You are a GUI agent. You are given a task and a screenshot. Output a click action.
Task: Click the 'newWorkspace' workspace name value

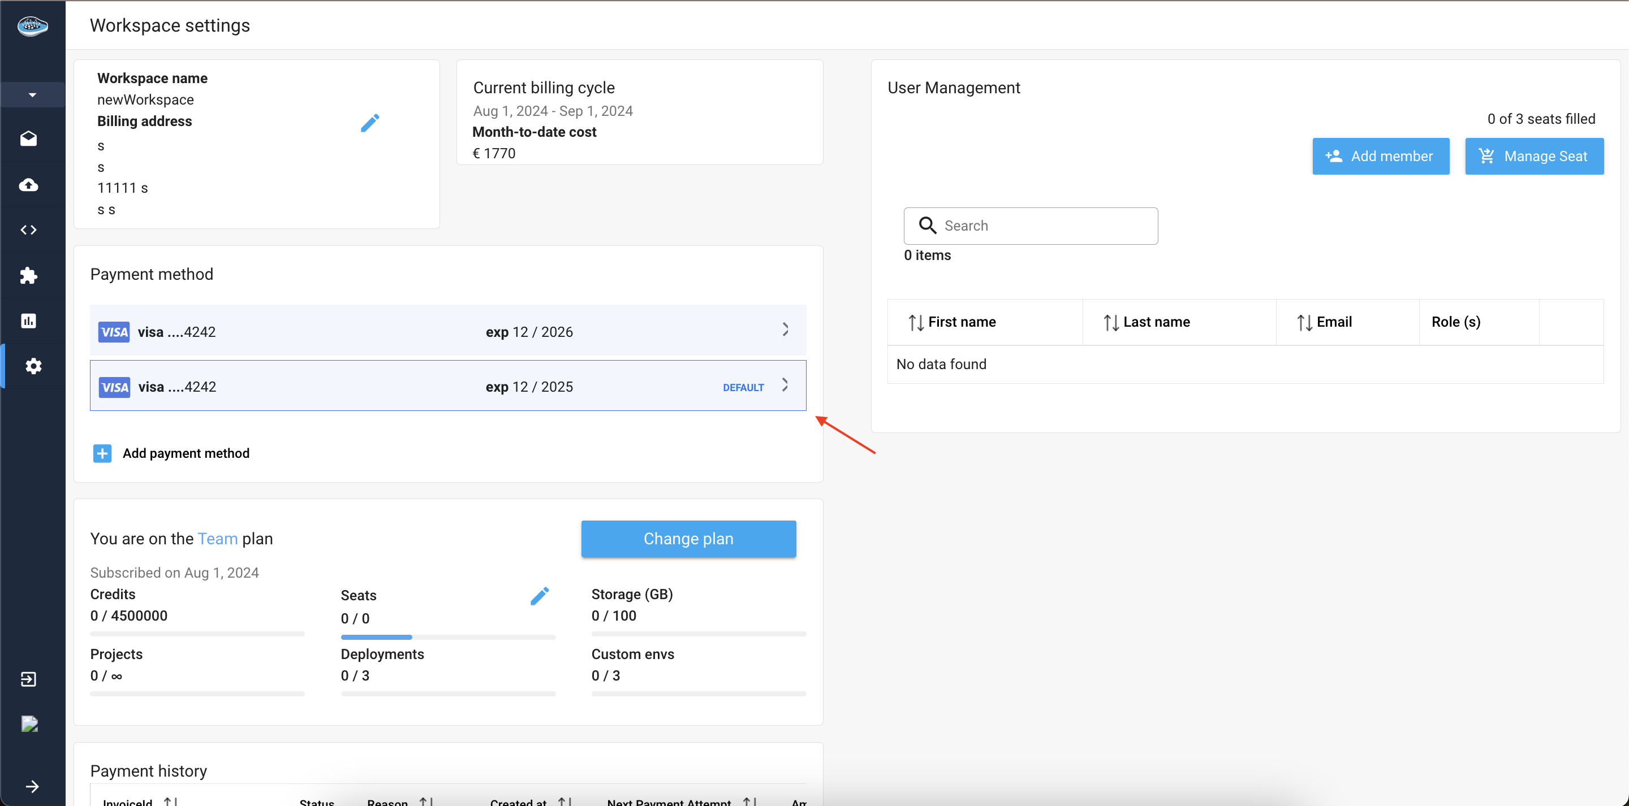point(145,100)
